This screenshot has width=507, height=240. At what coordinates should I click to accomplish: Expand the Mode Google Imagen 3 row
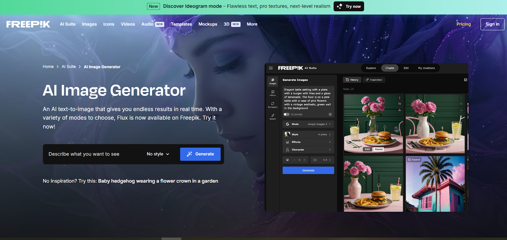click(308, 124)
